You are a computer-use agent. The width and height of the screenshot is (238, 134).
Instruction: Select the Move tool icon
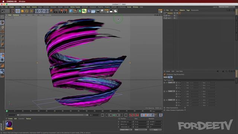[x=18, y=11]
